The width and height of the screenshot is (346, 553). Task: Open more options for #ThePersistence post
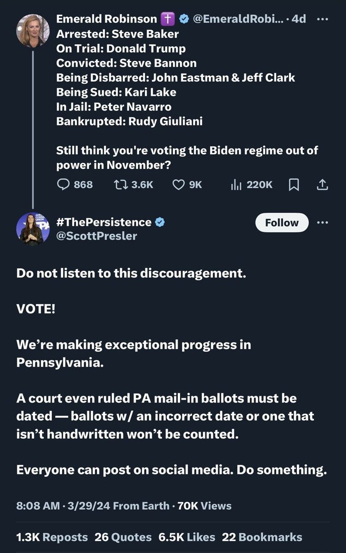(323, 222)
